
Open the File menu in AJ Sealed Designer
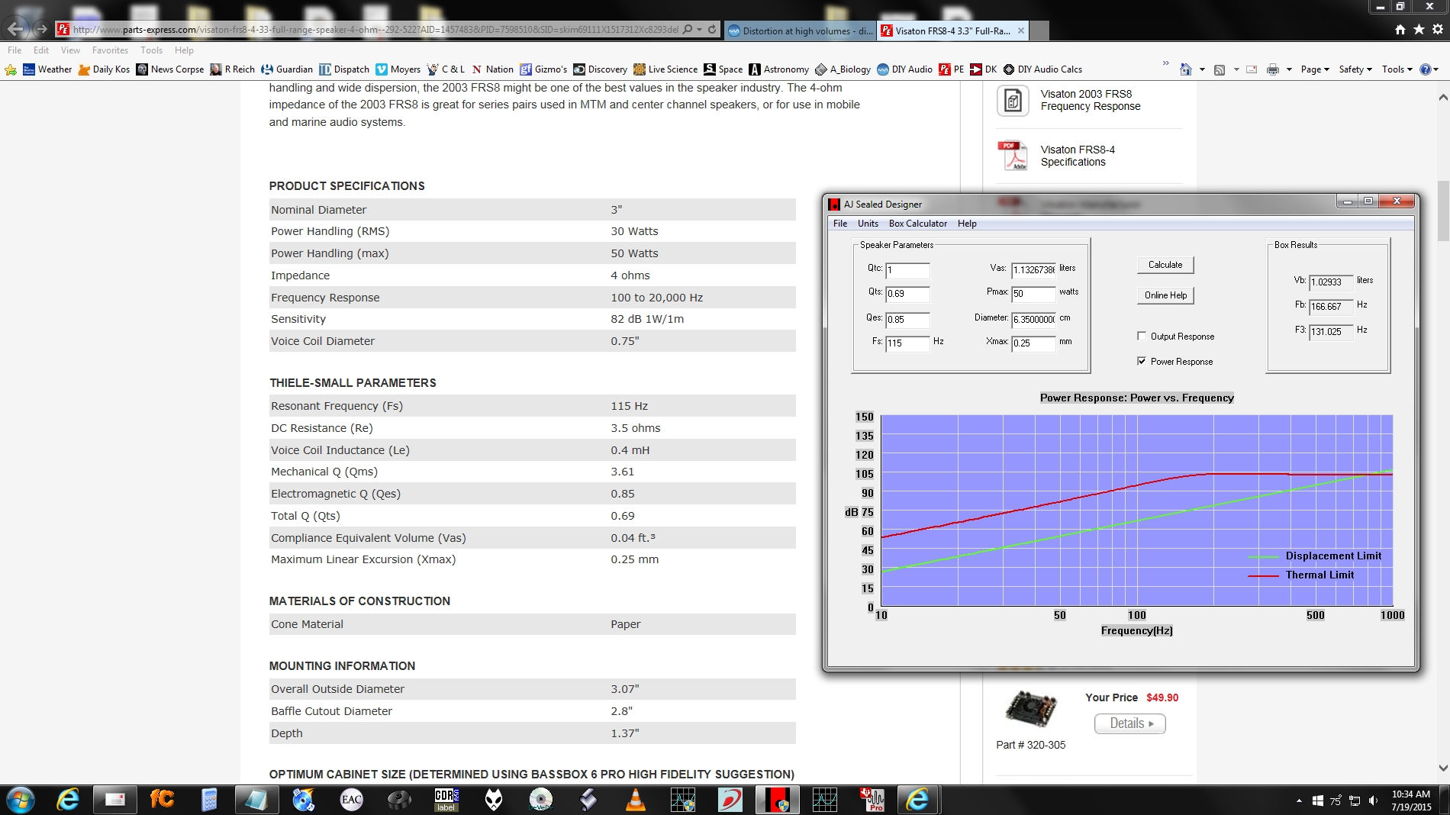pos(840,224)
